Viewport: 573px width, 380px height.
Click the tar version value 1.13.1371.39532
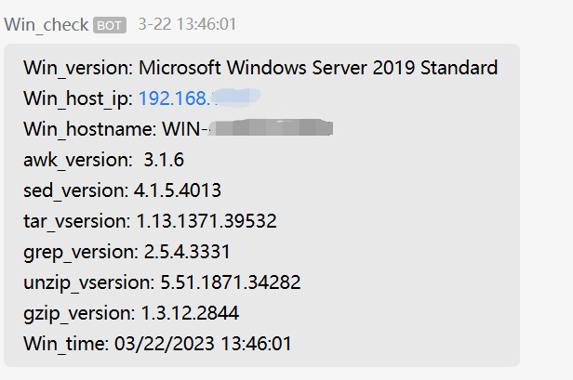tap(207, 221)
